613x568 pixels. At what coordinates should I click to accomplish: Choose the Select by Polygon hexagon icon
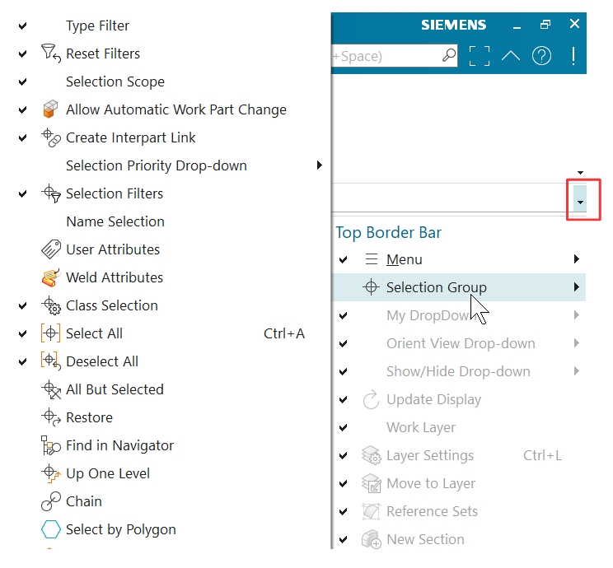click(x=51, y=529)
